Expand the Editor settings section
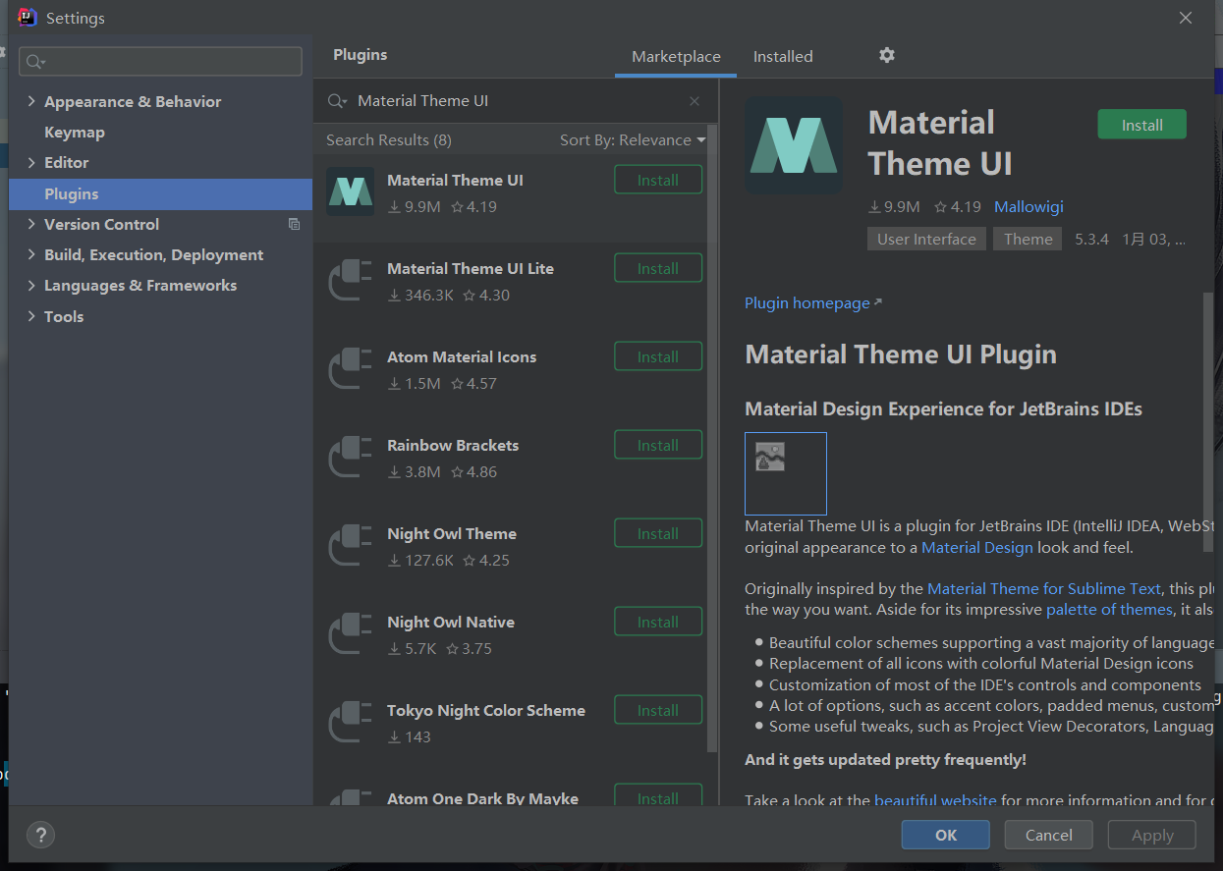1223x871 pixels. click(32, 162)
